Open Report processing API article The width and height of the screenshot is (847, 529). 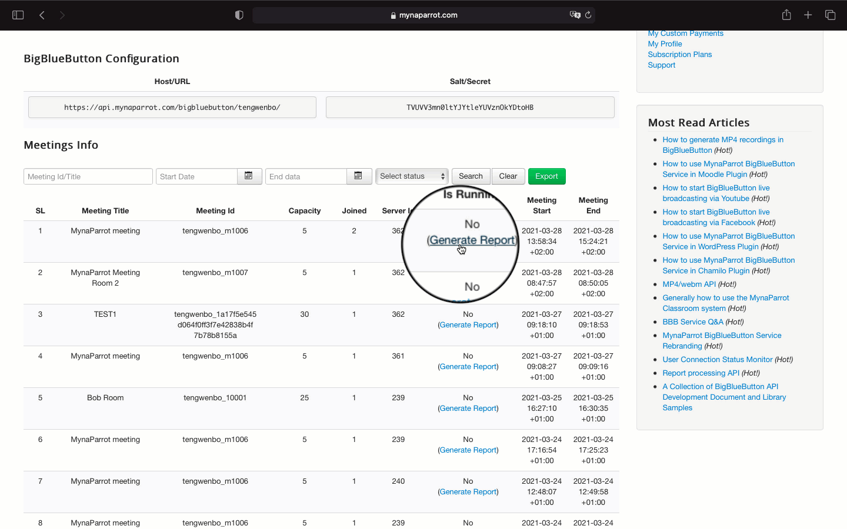pos(701,373)
